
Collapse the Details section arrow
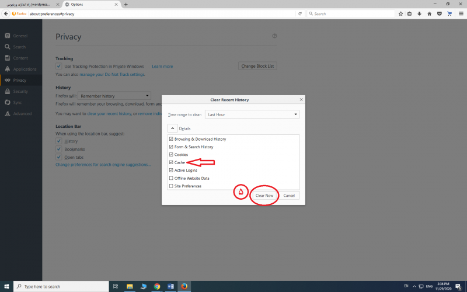pos(173,128)
